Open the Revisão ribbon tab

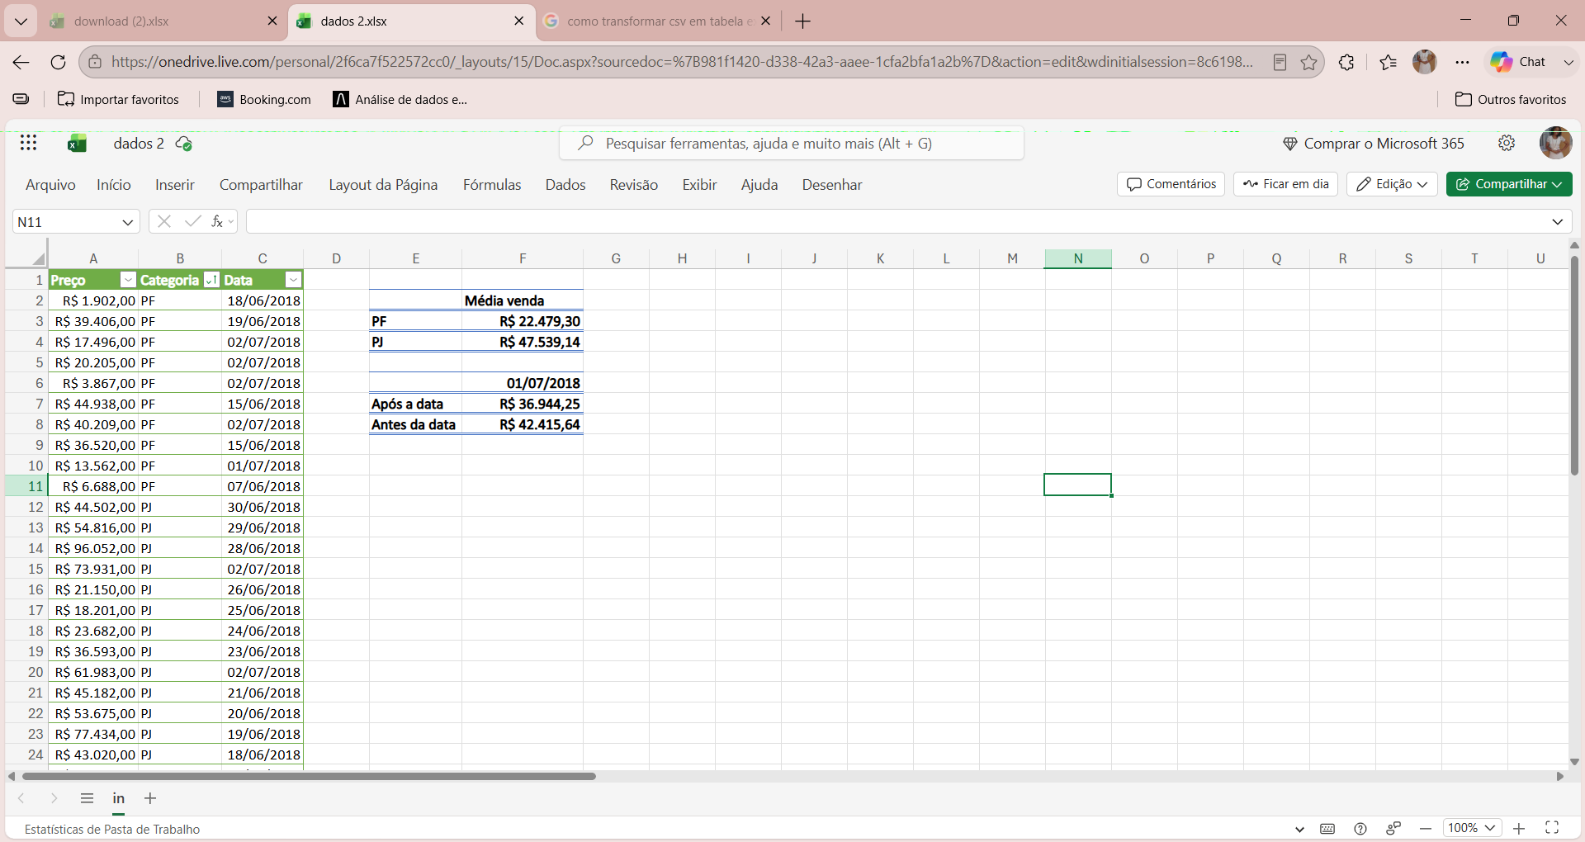(634, 185)
